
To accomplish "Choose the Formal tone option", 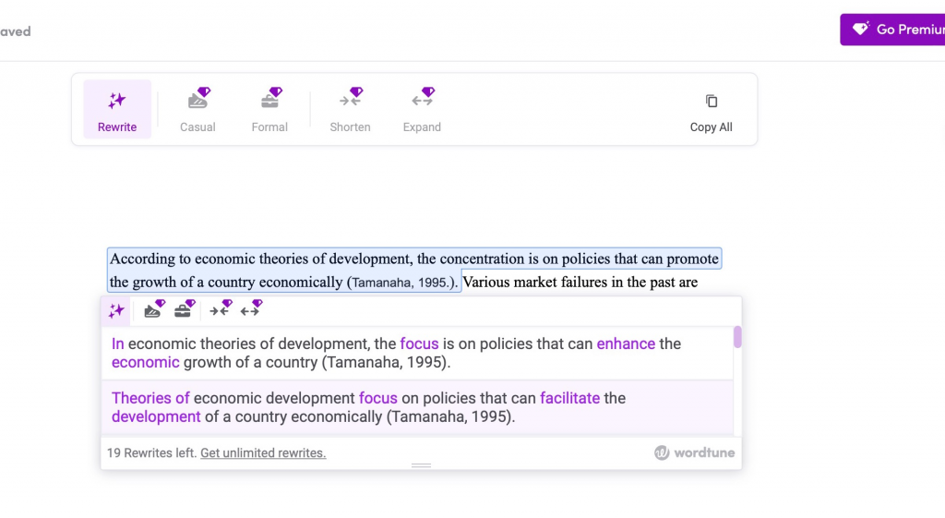I will (269, 110).
